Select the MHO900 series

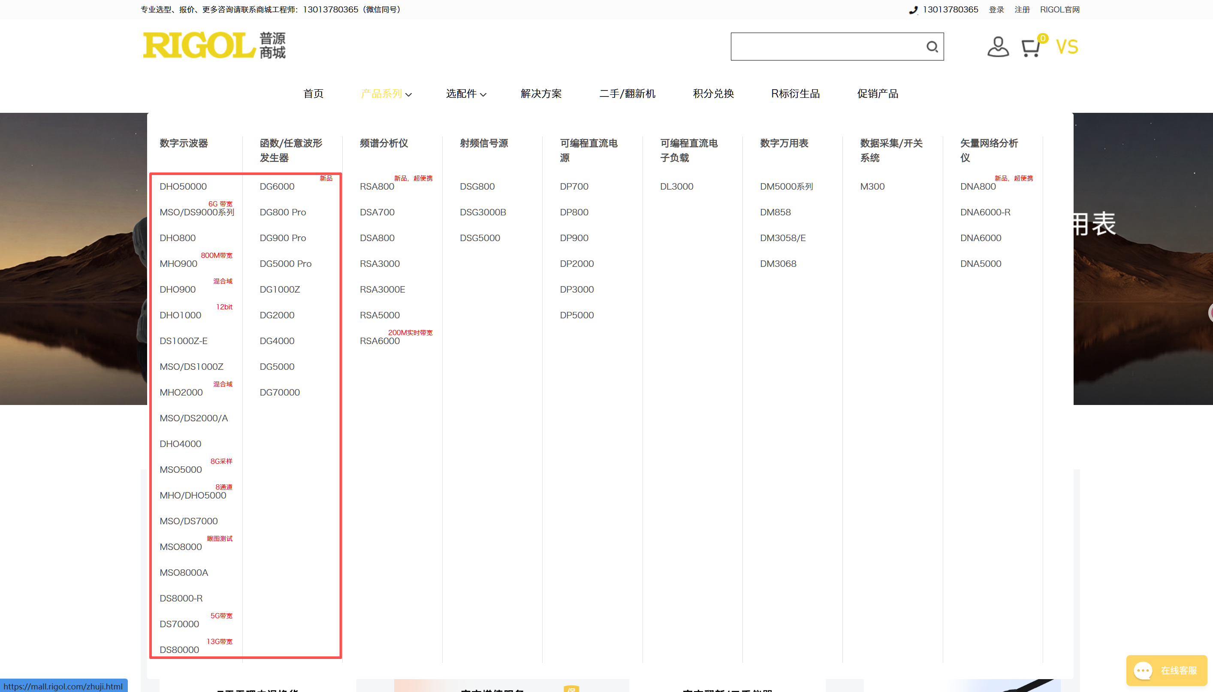(178, 263)
